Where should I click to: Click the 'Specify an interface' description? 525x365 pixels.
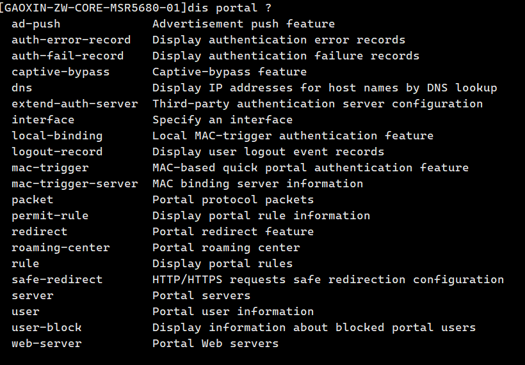[222, 120]
